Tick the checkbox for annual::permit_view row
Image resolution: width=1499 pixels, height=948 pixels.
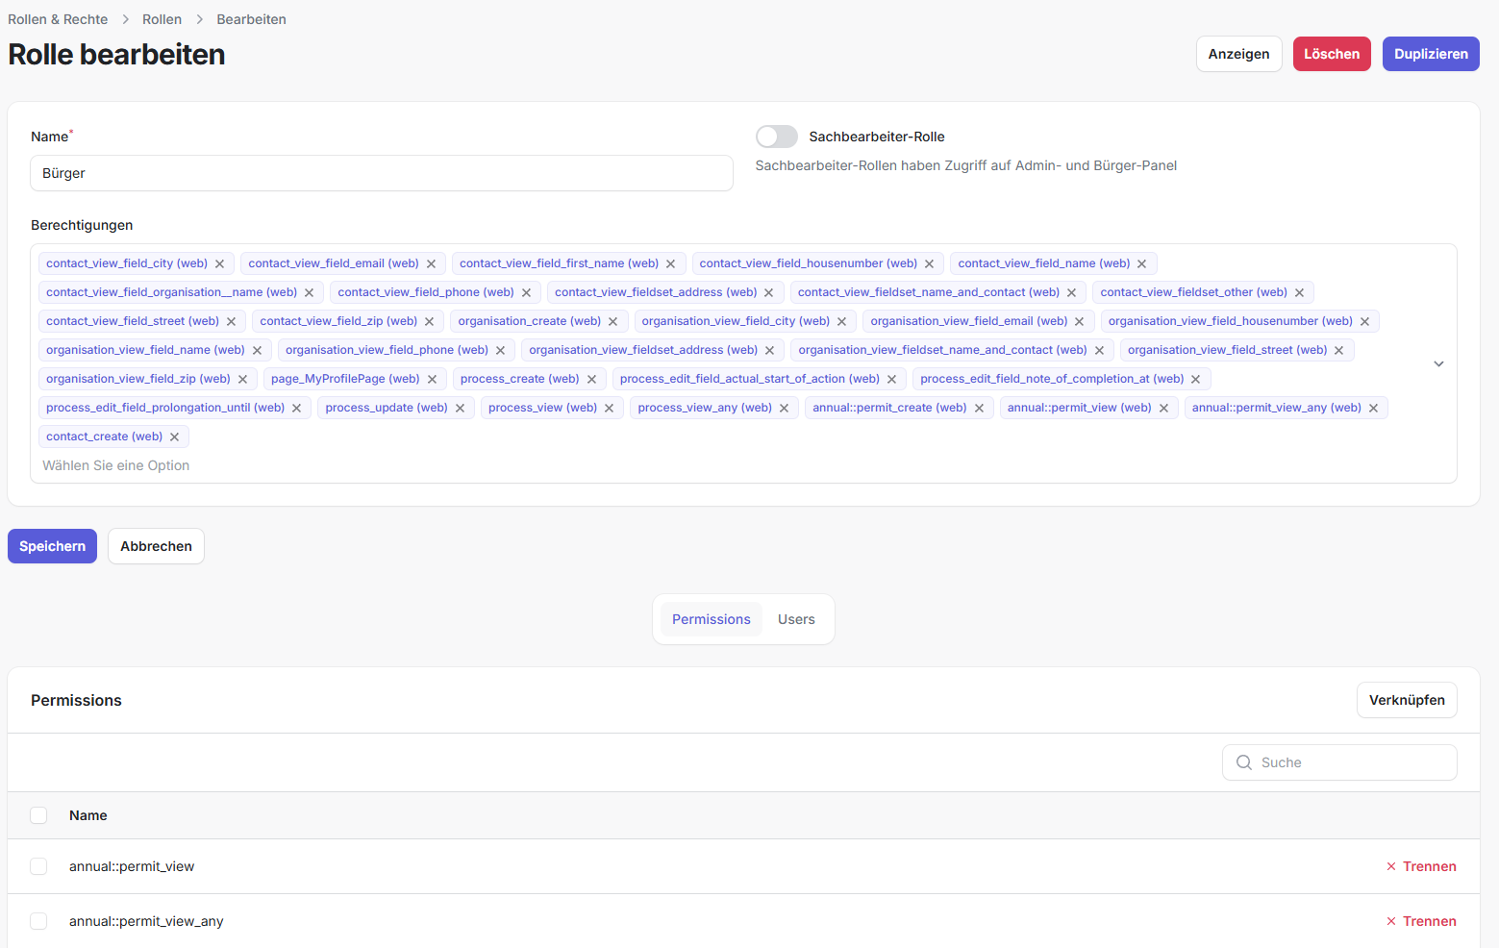38,866
